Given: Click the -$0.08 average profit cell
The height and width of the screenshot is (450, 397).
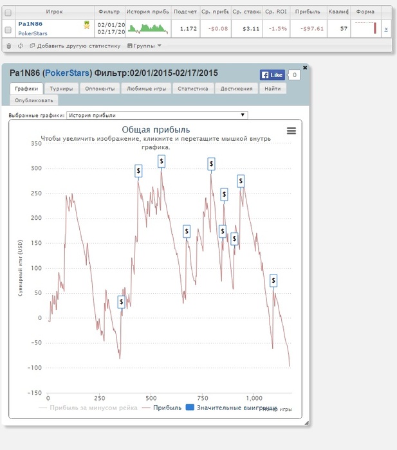Looking at the screenshot, I should (216, 29).
